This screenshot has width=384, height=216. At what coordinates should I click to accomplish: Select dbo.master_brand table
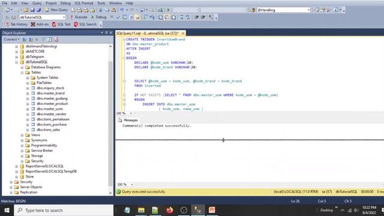(50, 93)
